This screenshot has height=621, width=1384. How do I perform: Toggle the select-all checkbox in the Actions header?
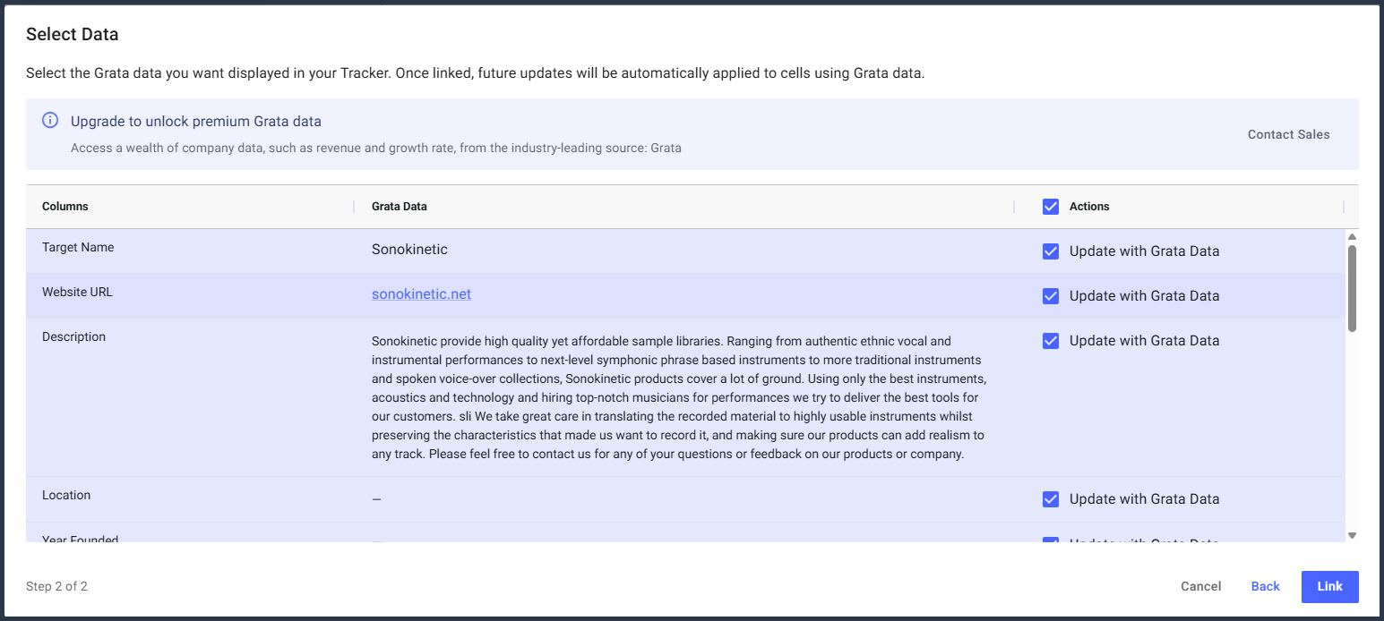(x=1051, y=207)
